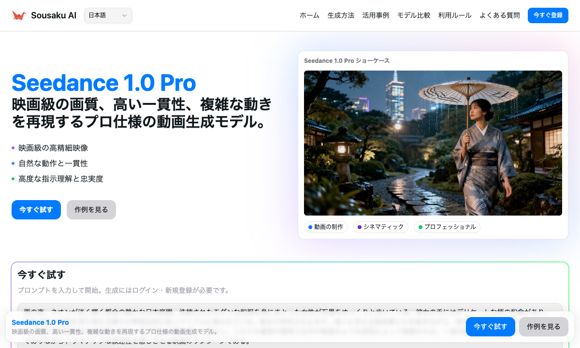Open よくある質問 navigation item
Screen dimensions: 580x348
point(500,15)
